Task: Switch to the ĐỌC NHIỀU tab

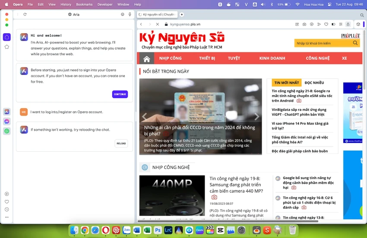Action: pos(314,83)
